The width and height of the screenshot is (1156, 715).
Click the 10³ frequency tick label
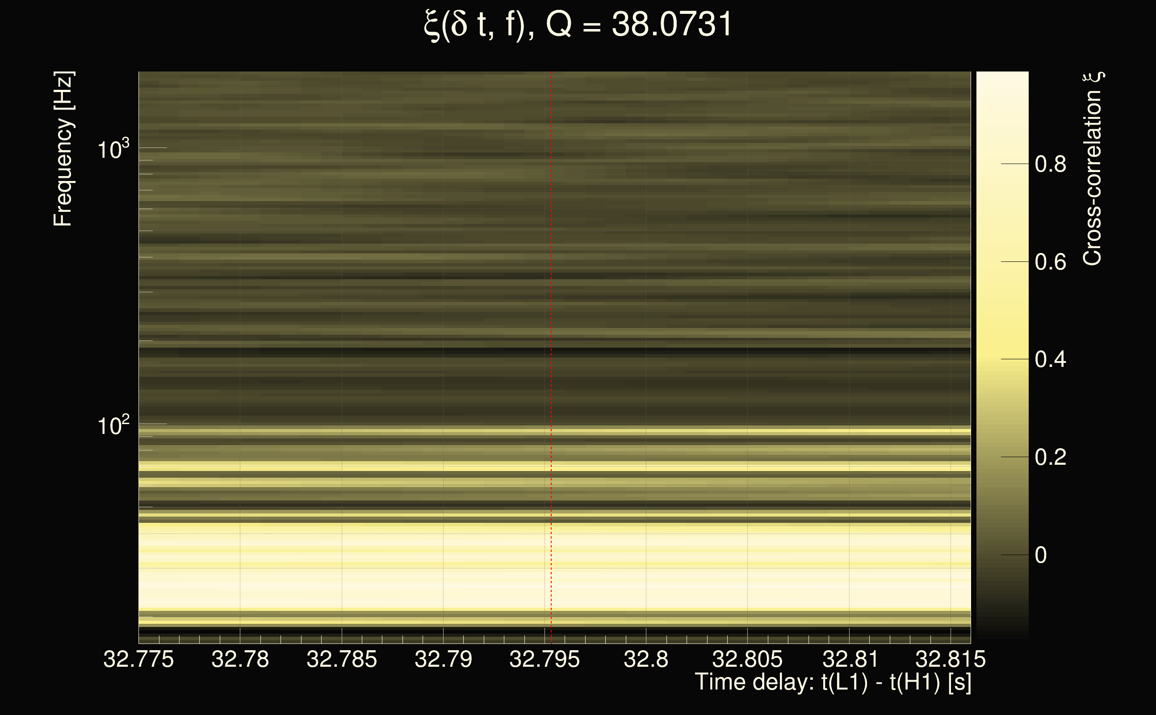click(x=113, y=149)
